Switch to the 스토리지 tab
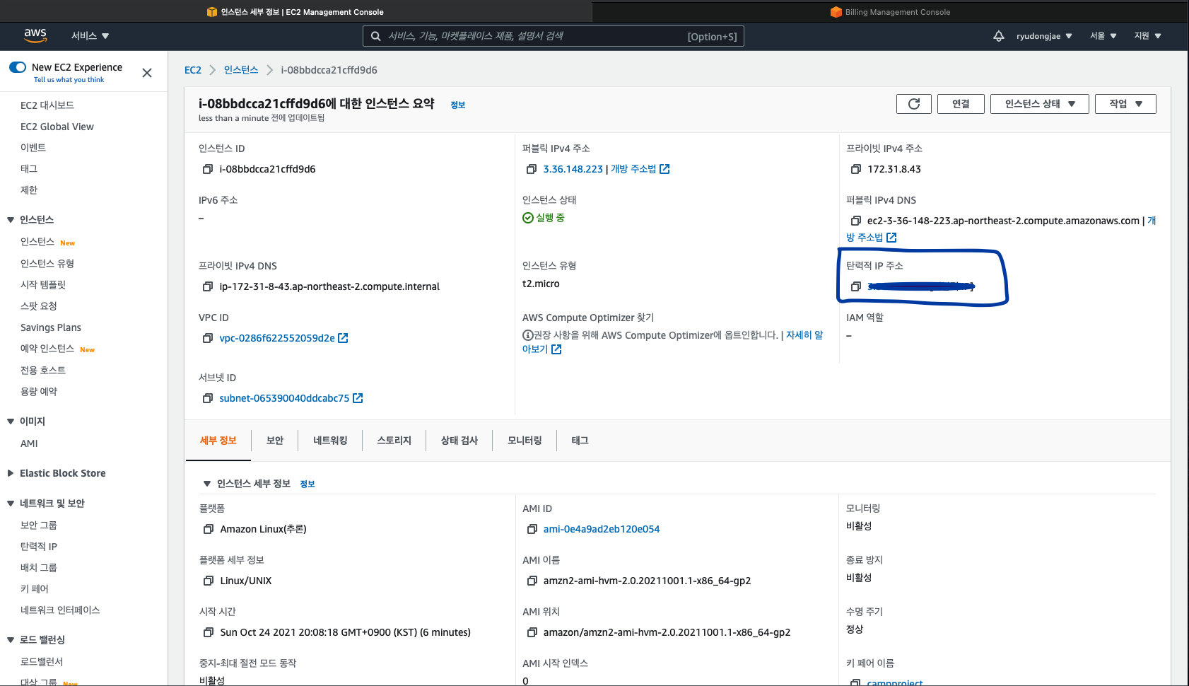This screenshot has width=1189, height=686. click(x=394, y=441)
